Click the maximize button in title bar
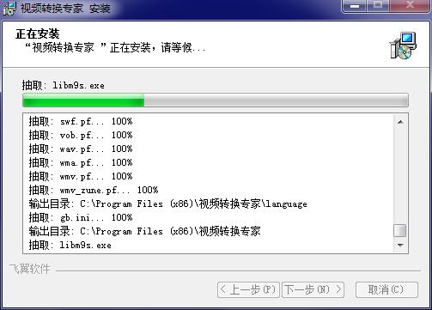432x310 pixels. (x=378, y=6)
